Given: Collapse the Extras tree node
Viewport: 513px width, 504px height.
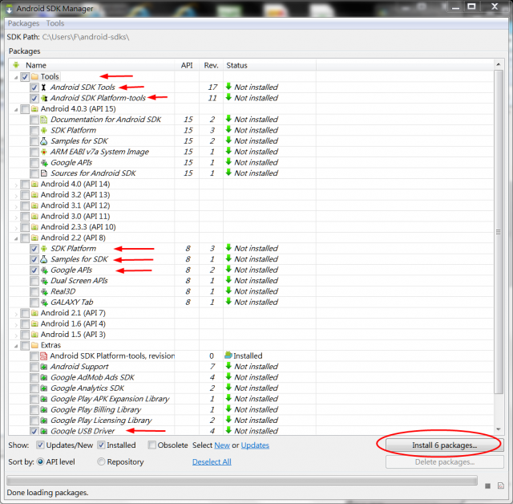Looking at the screenshot, I should (16, 346).
